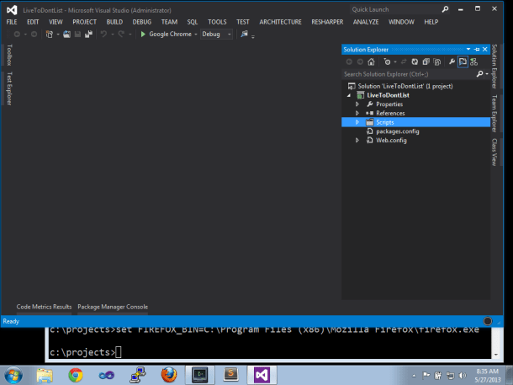Click the volume speaker tray icon
The width and height of the screenshot is (513, 385).
pos(463,375)
